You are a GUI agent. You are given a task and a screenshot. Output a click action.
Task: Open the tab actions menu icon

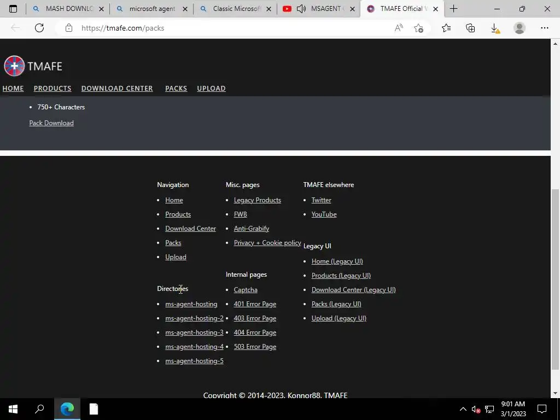tap(13, 9)
